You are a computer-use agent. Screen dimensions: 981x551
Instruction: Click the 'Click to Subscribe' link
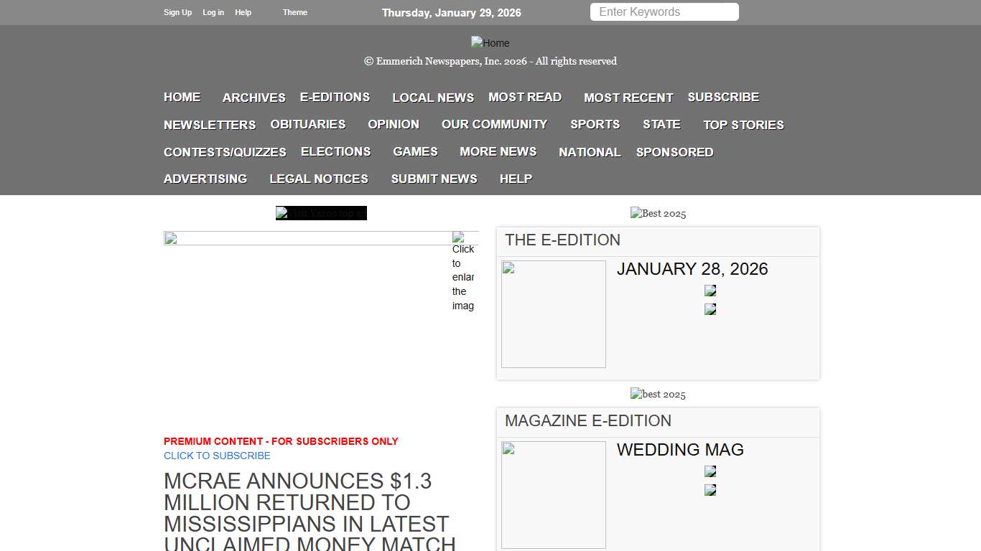pos(217,456)
